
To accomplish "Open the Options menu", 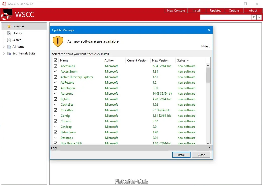I will (x=234, y=11).
